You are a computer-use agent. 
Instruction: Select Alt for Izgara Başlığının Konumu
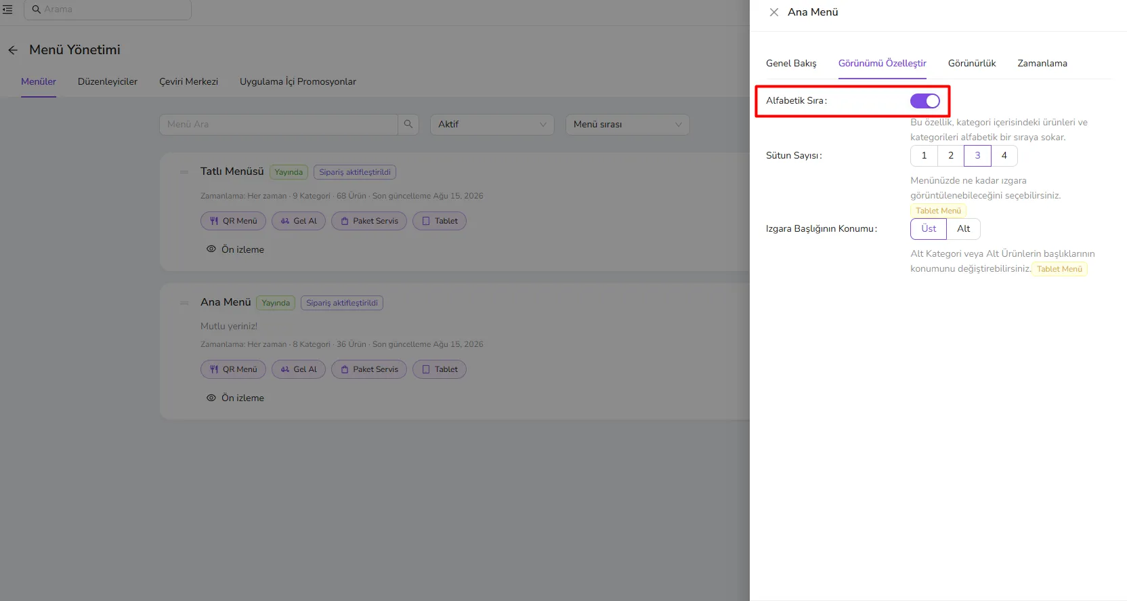tap(964, 229)
